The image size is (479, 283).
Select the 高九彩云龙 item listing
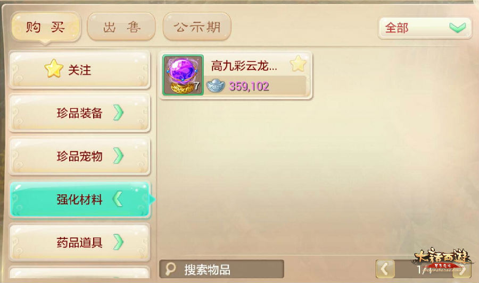point(236,75)
